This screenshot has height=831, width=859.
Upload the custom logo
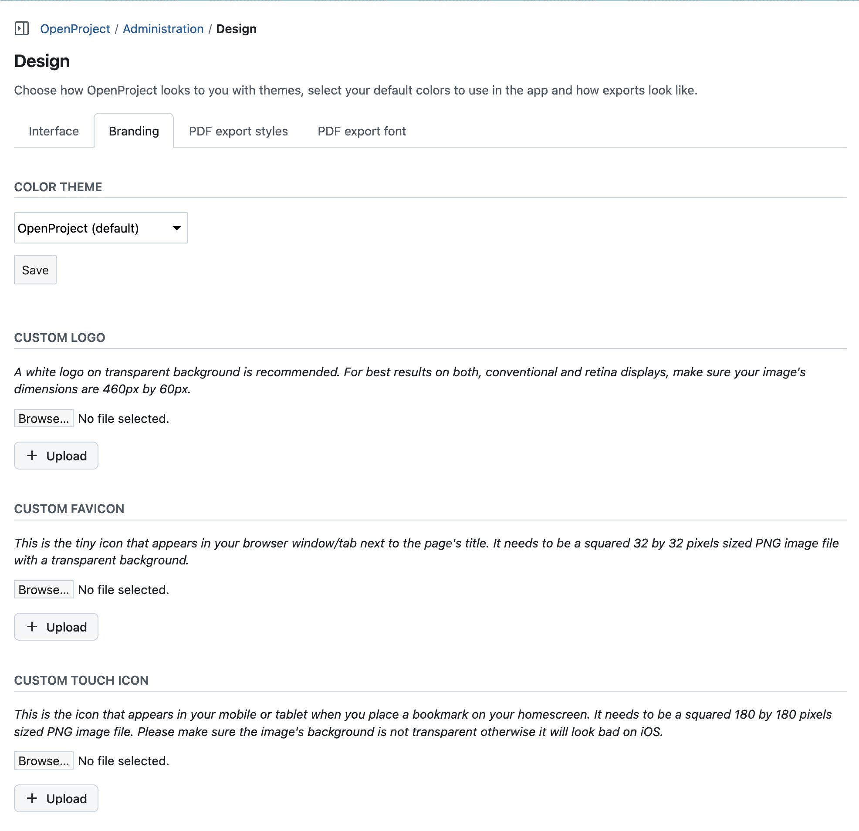(56, 456)
